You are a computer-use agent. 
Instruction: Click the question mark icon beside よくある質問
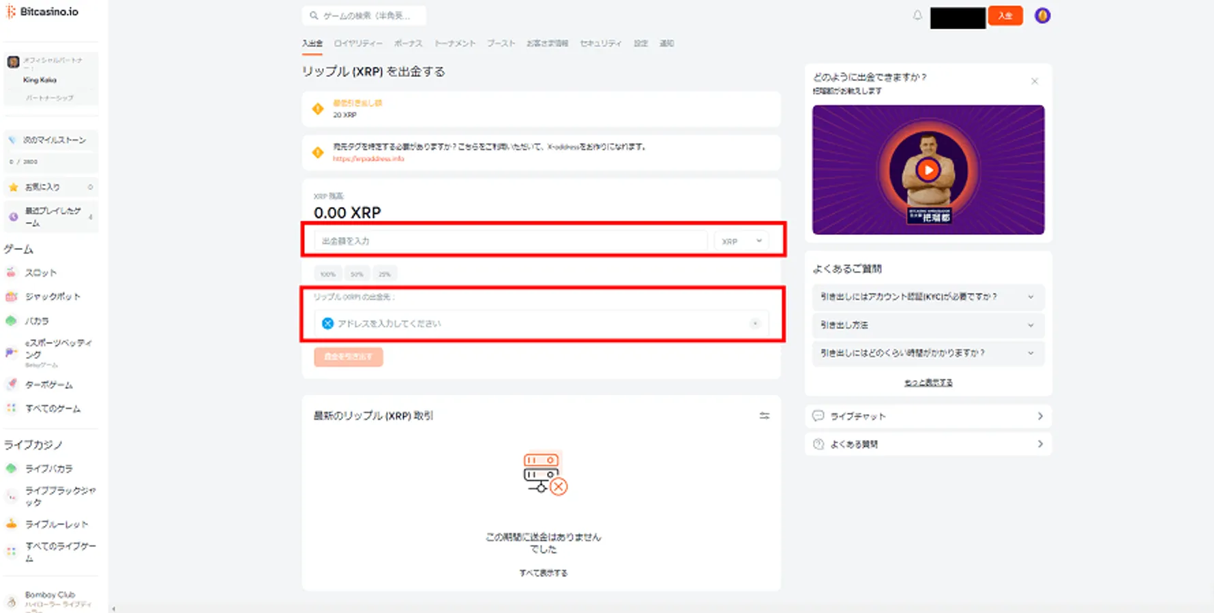pyautogui.click(x=818, y=444)
